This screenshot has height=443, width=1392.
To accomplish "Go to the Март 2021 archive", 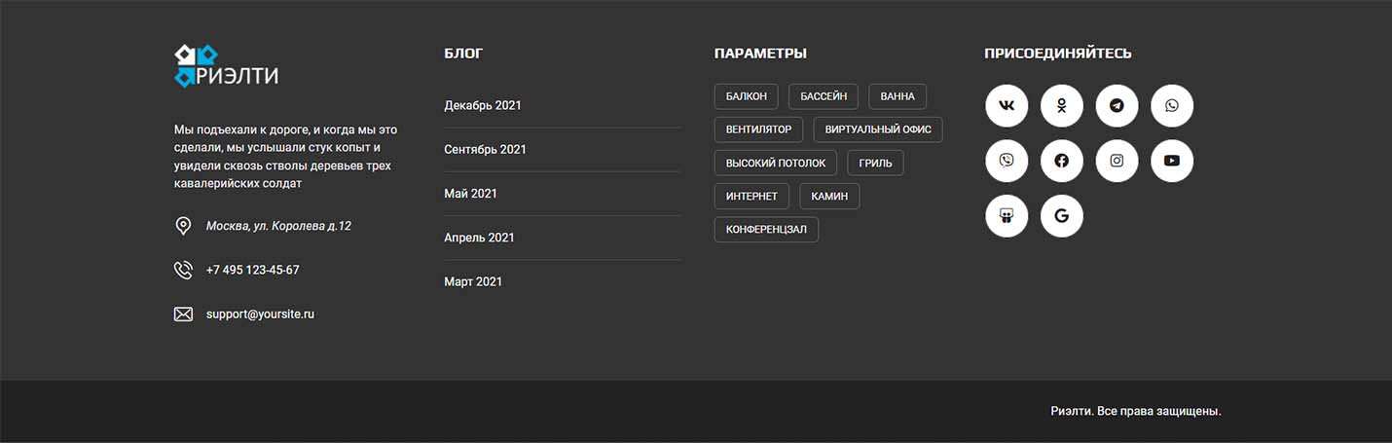I will (x=473, y=281).
